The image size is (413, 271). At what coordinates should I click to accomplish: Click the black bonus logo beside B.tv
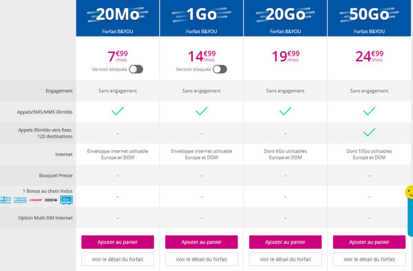[x=51, y=200]
